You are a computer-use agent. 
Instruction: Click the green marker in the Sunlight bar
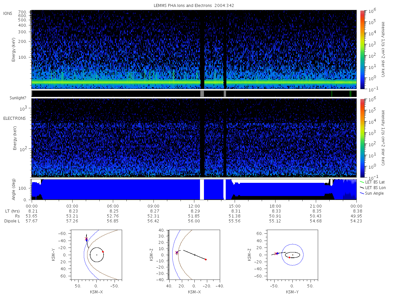(350, 94)
